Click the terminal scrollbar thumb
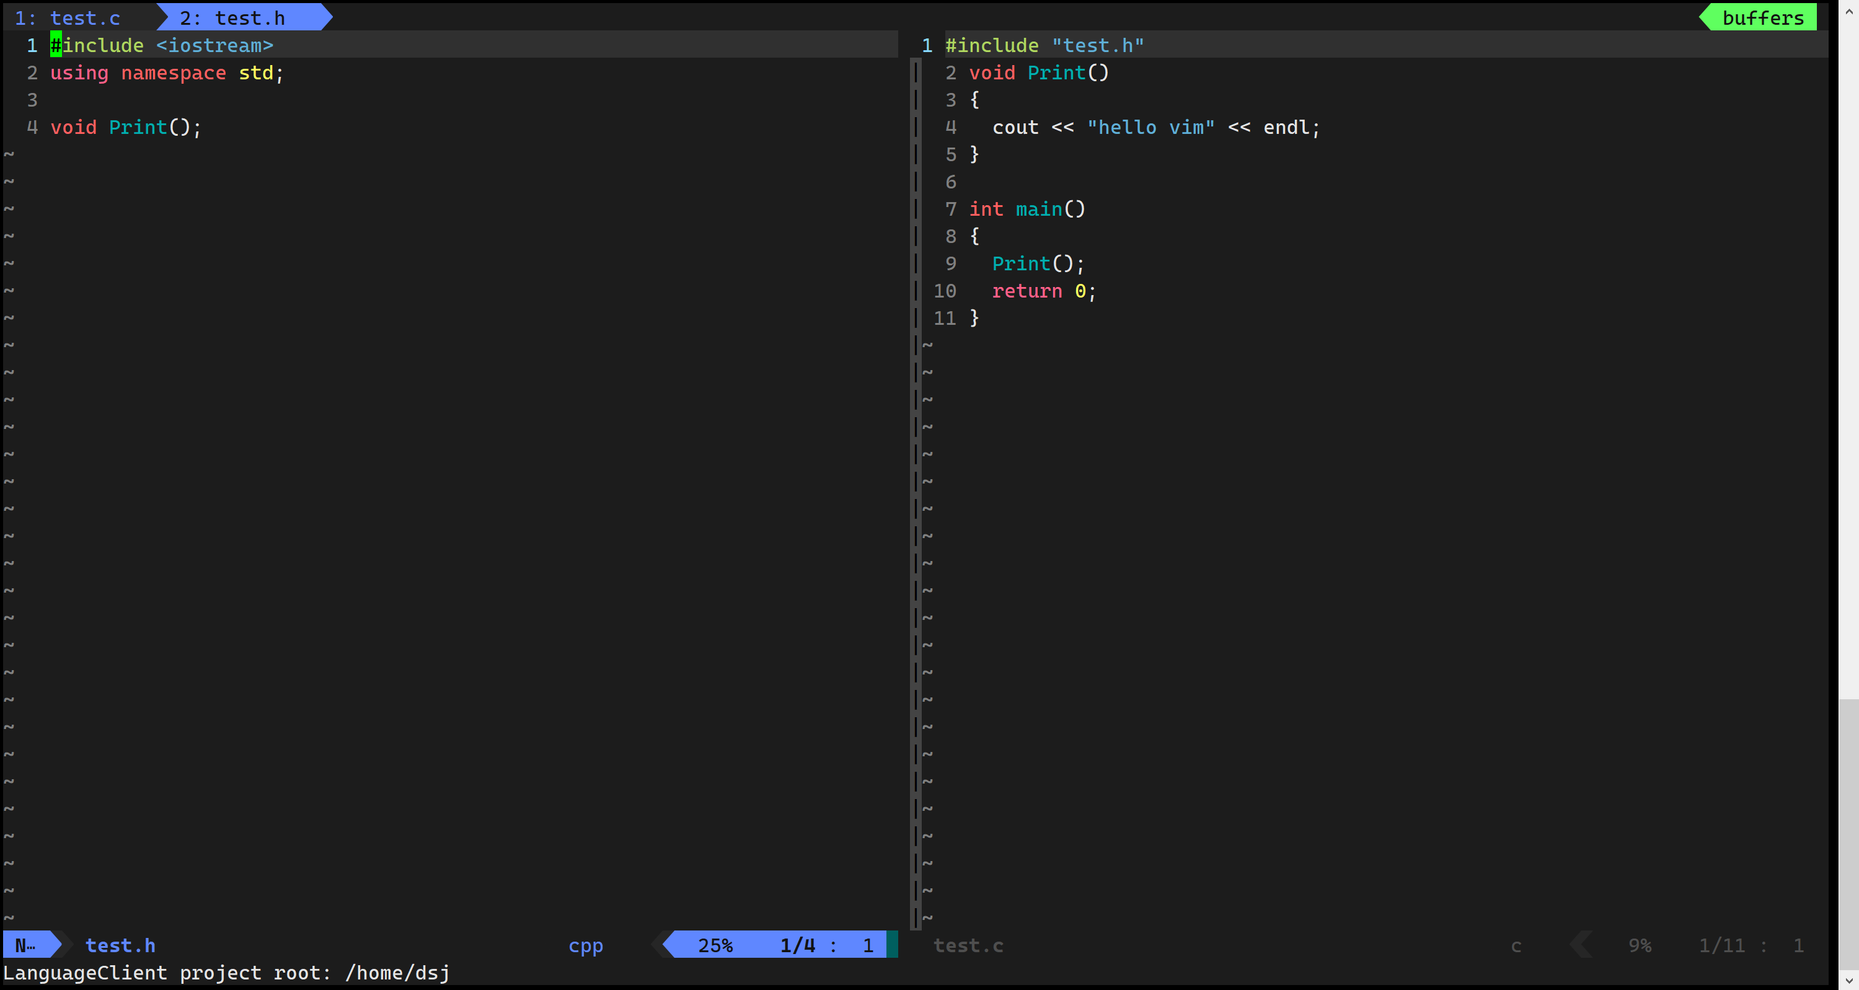The height and width of the screenshot is (990, 1859). (x=1848, y=834)
